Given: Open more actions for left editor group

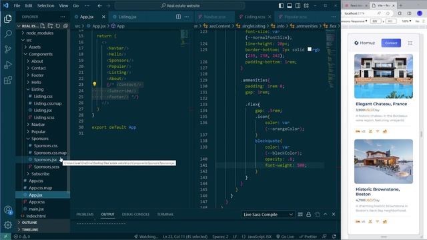Looking at the screenshot, I should click(187, 17).
